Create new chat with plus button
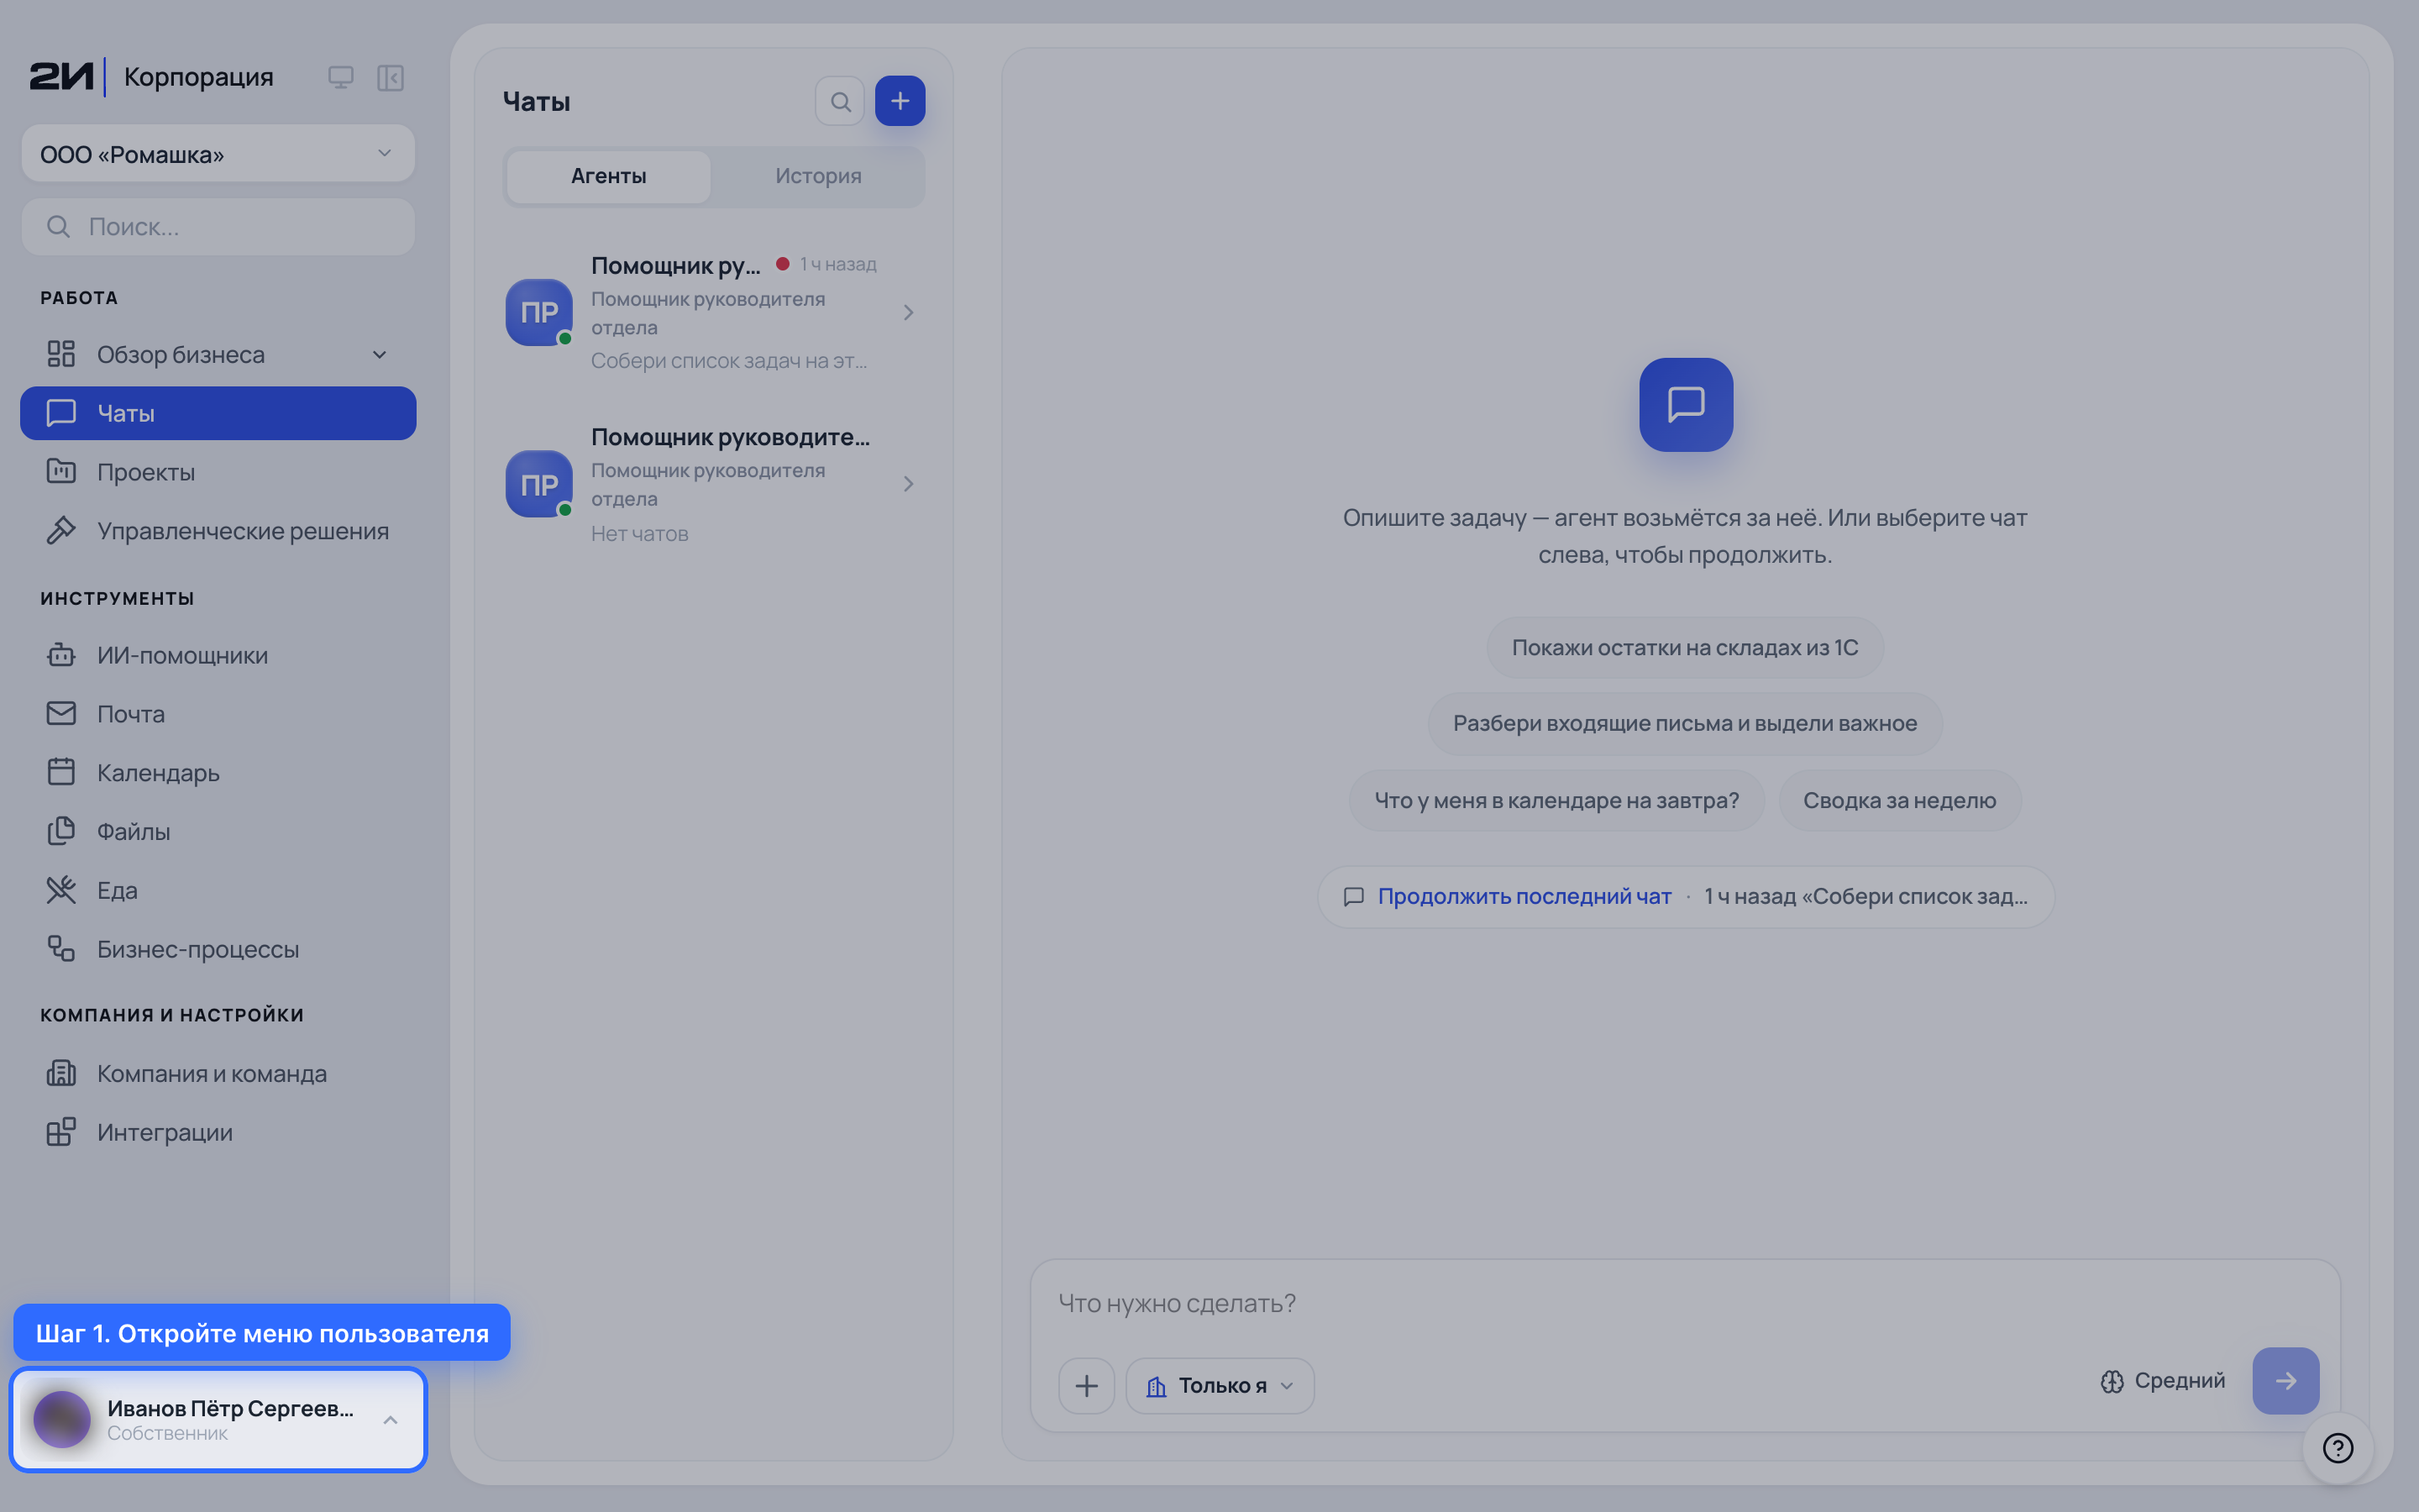Image resolution: width=2419 pixels, height=1512 pixels. pyautogui.click(x=900, y=101)
